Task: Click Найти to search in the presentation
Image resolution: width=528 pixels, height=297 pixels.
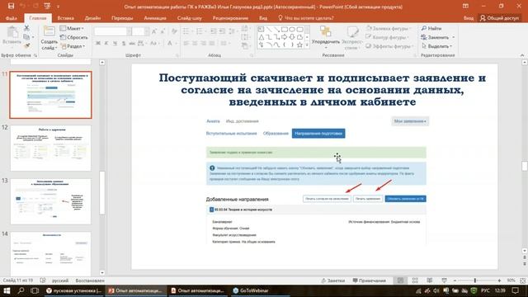Action: click(431, 28)
